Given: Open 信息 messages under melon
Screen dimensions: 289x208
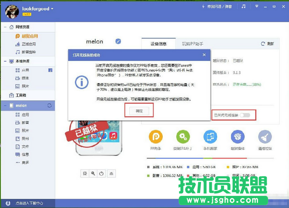Looking at the screenshot, I should 22,154.
